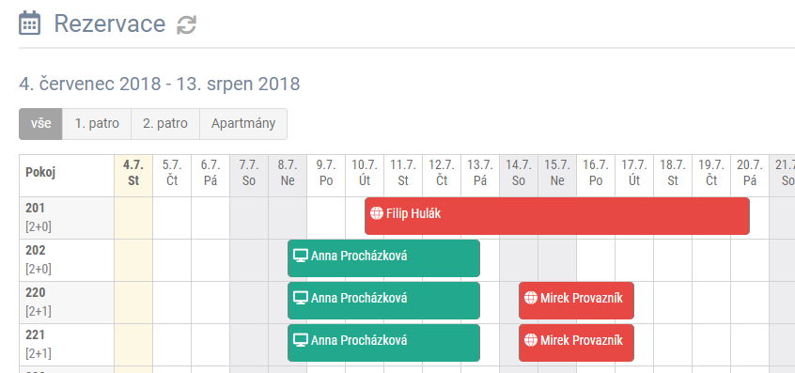Open Mirek Provazník reservation in room 220

[x=576, y=301]
